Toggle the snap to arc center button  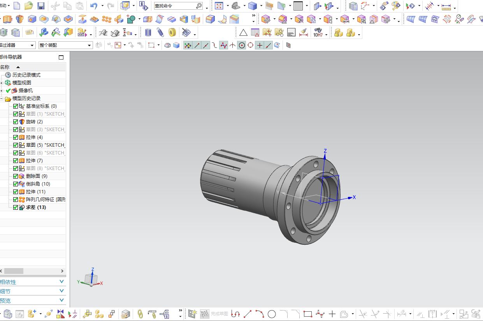pos(242,46)
